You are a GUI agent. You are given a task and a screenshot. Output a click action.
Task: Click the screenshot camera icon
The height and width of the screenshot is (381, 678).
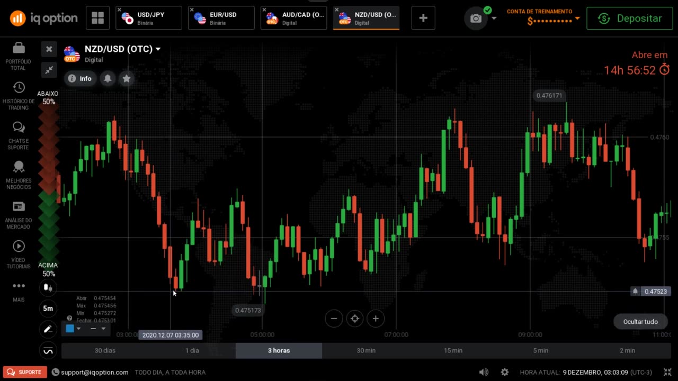[x=476, y=19]
